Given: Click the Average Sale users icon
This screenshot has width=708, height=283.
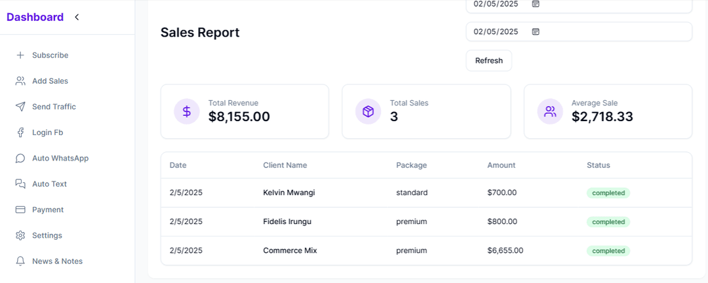Looking at the screenshot, I should 550,111.
